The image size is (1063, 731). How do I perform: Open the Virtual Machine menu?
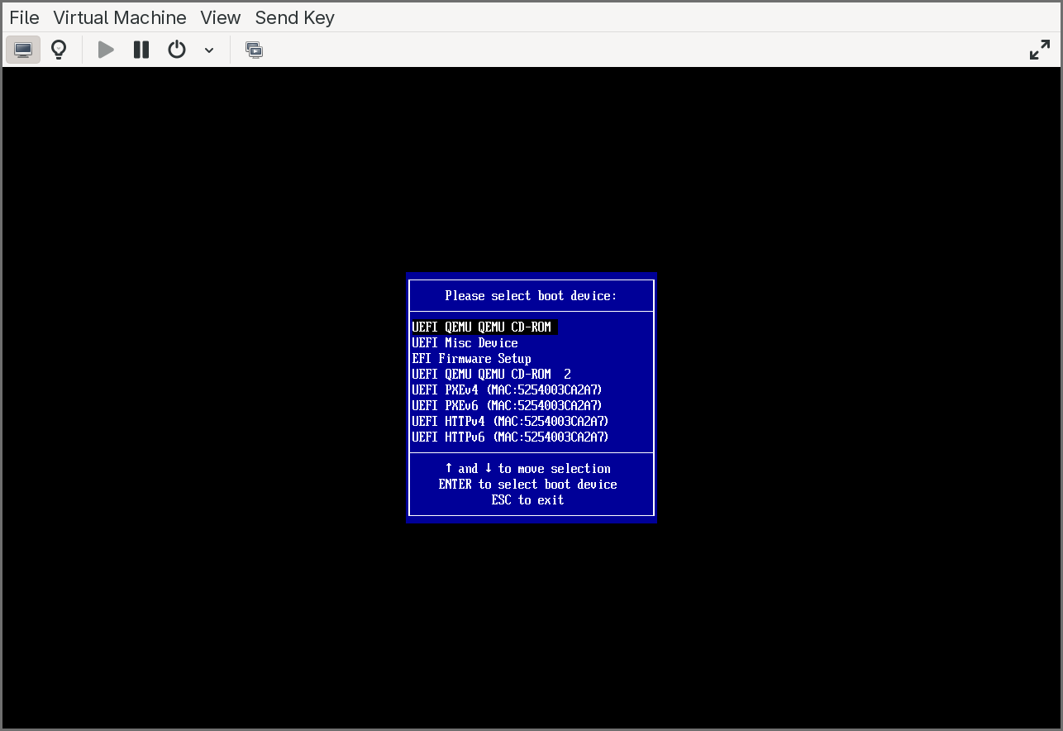tap(119, 17)
